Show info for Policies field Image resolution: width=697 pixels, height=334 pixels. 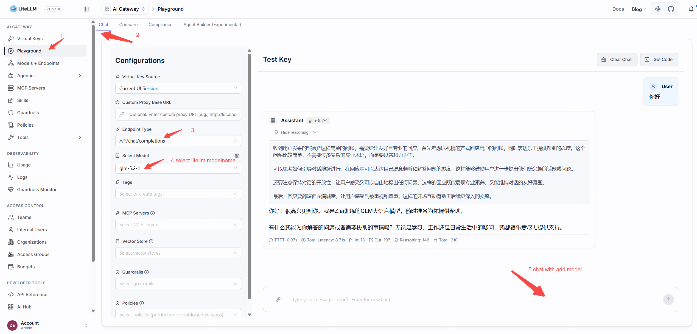[x=142, y=303]
